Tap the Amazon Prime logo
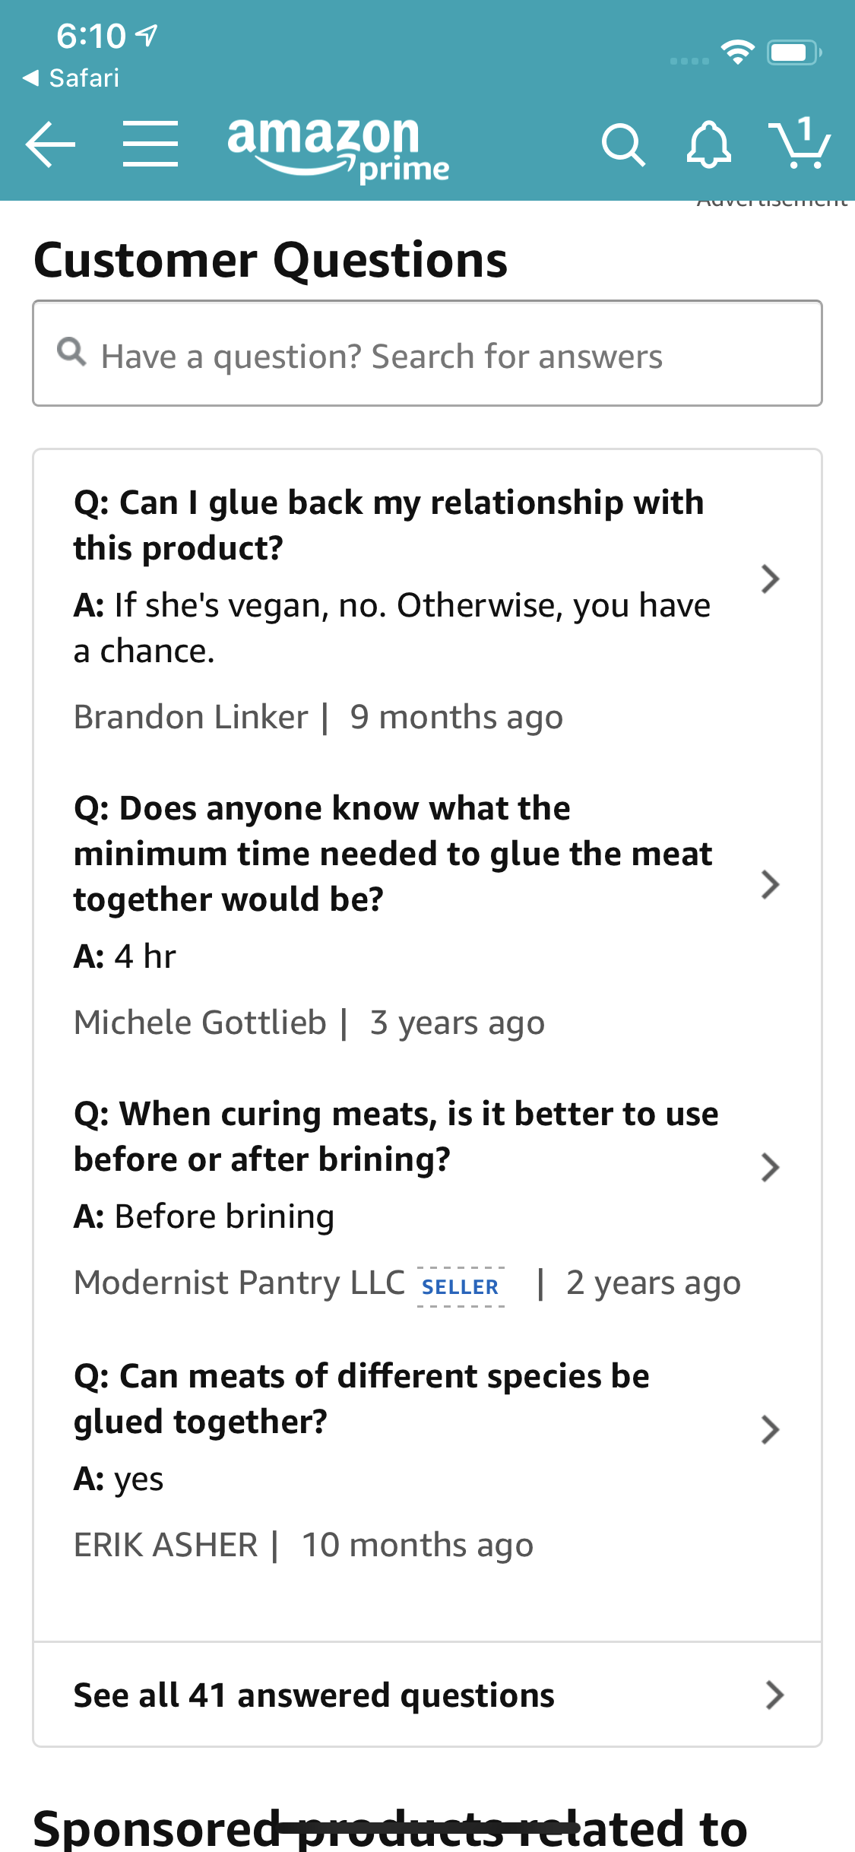 coord(338,148)
